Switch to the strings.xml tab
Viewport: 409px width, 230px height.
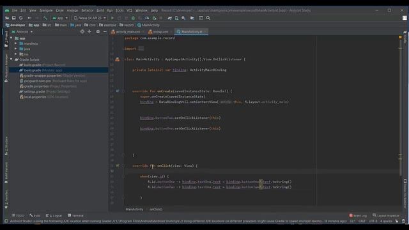coord(160,32)
